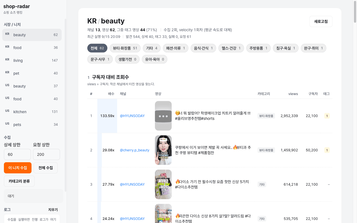Image resolution: width=357 pixels, height=223 pixels.
Task: Filter by 뷰티·화장품 51 chip
Action: click(x=125, y=48)
